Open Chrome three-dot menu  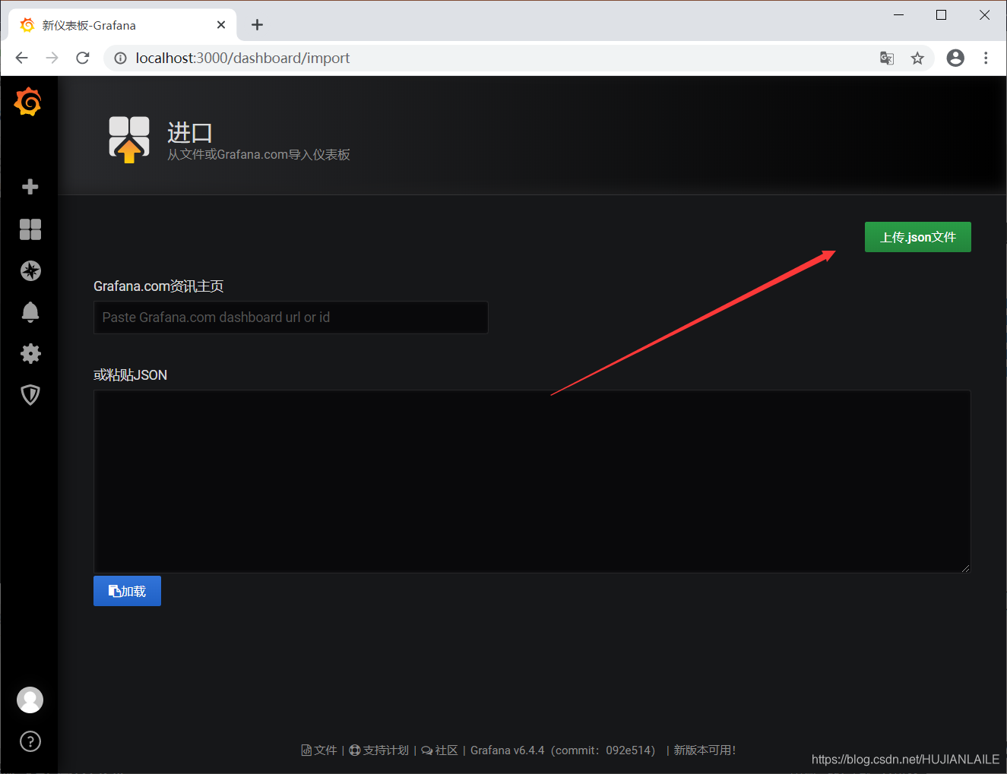tap(986, 58)
